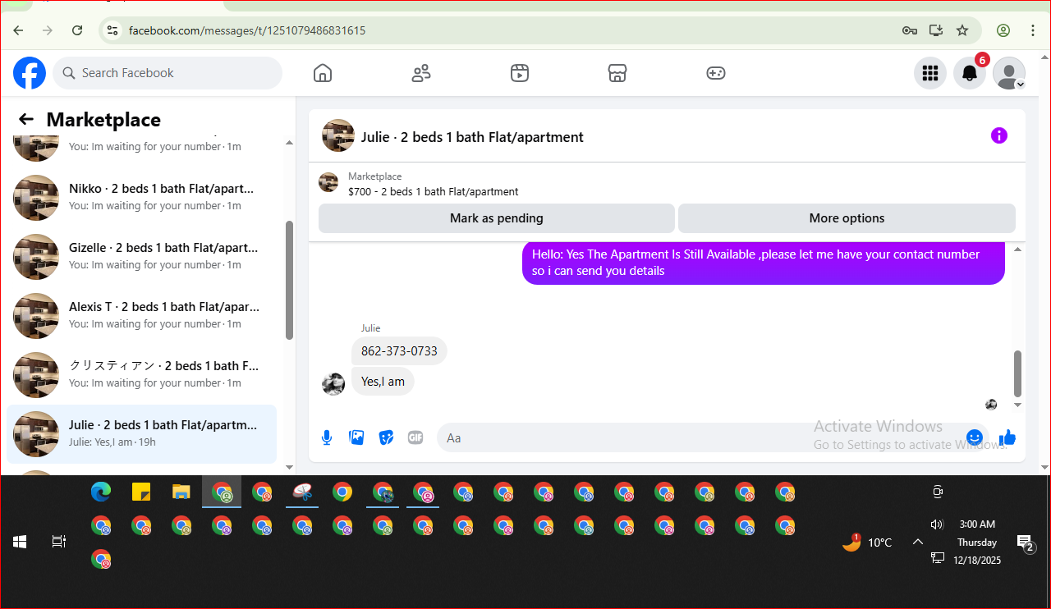
Task: Show hidden system tray icons
Action: (x=918, y=542)
